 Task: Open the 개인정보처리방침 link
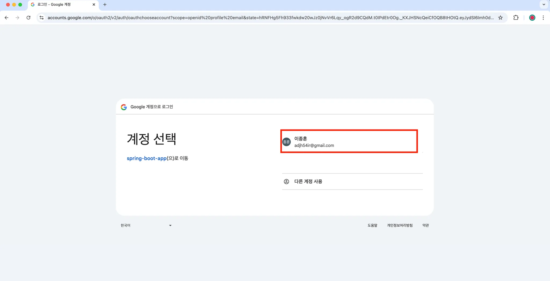[x=400, y=225]
